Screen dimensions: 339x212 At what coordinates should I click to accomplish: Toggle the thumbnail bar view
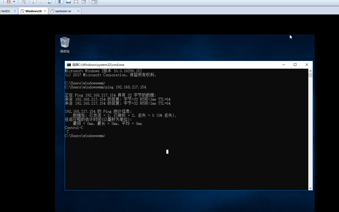click(68, 2)
